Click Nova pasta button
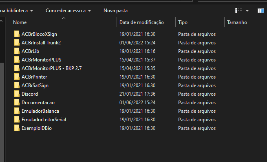 (x=115, y=11)
